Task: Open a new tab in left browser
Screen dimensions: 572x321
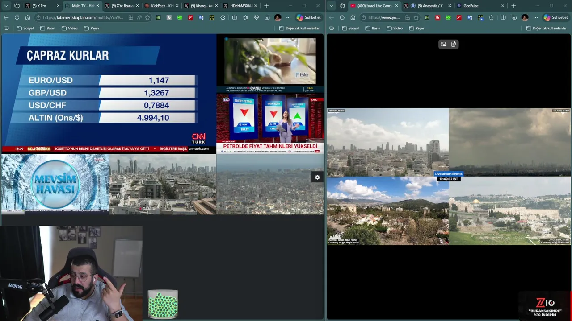Action: [266, 6]
